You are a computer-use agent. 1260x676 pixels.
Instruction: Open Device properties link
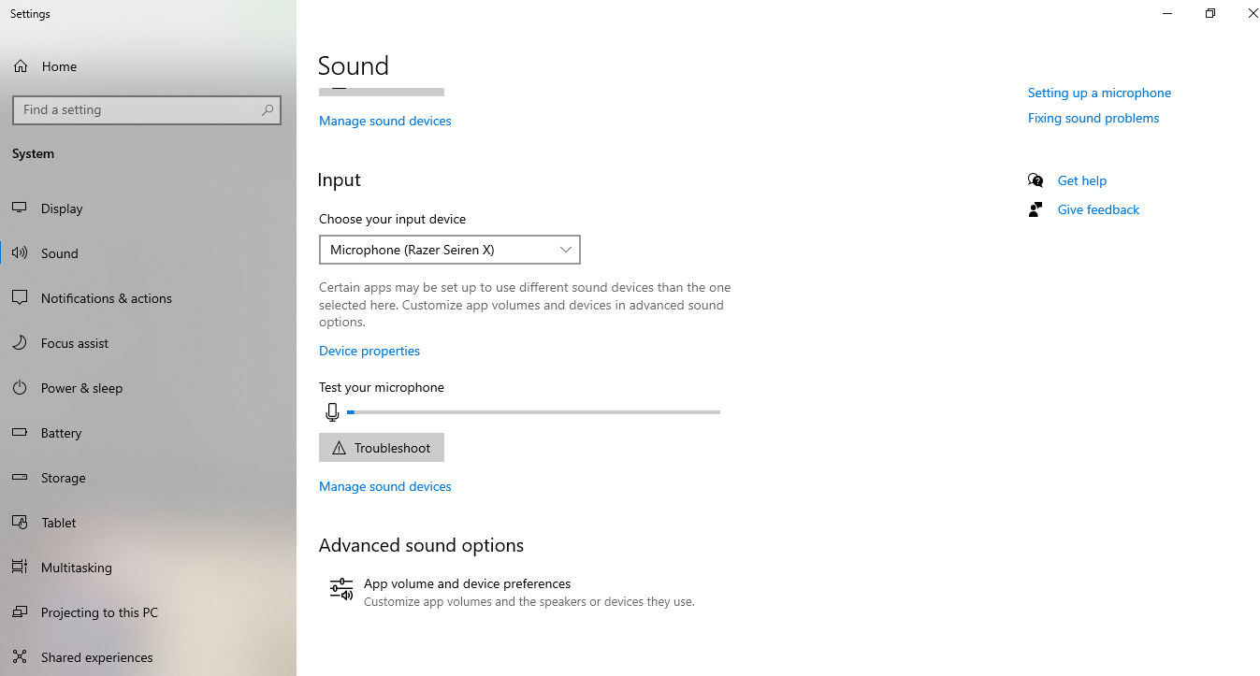(x=369, y=351)
